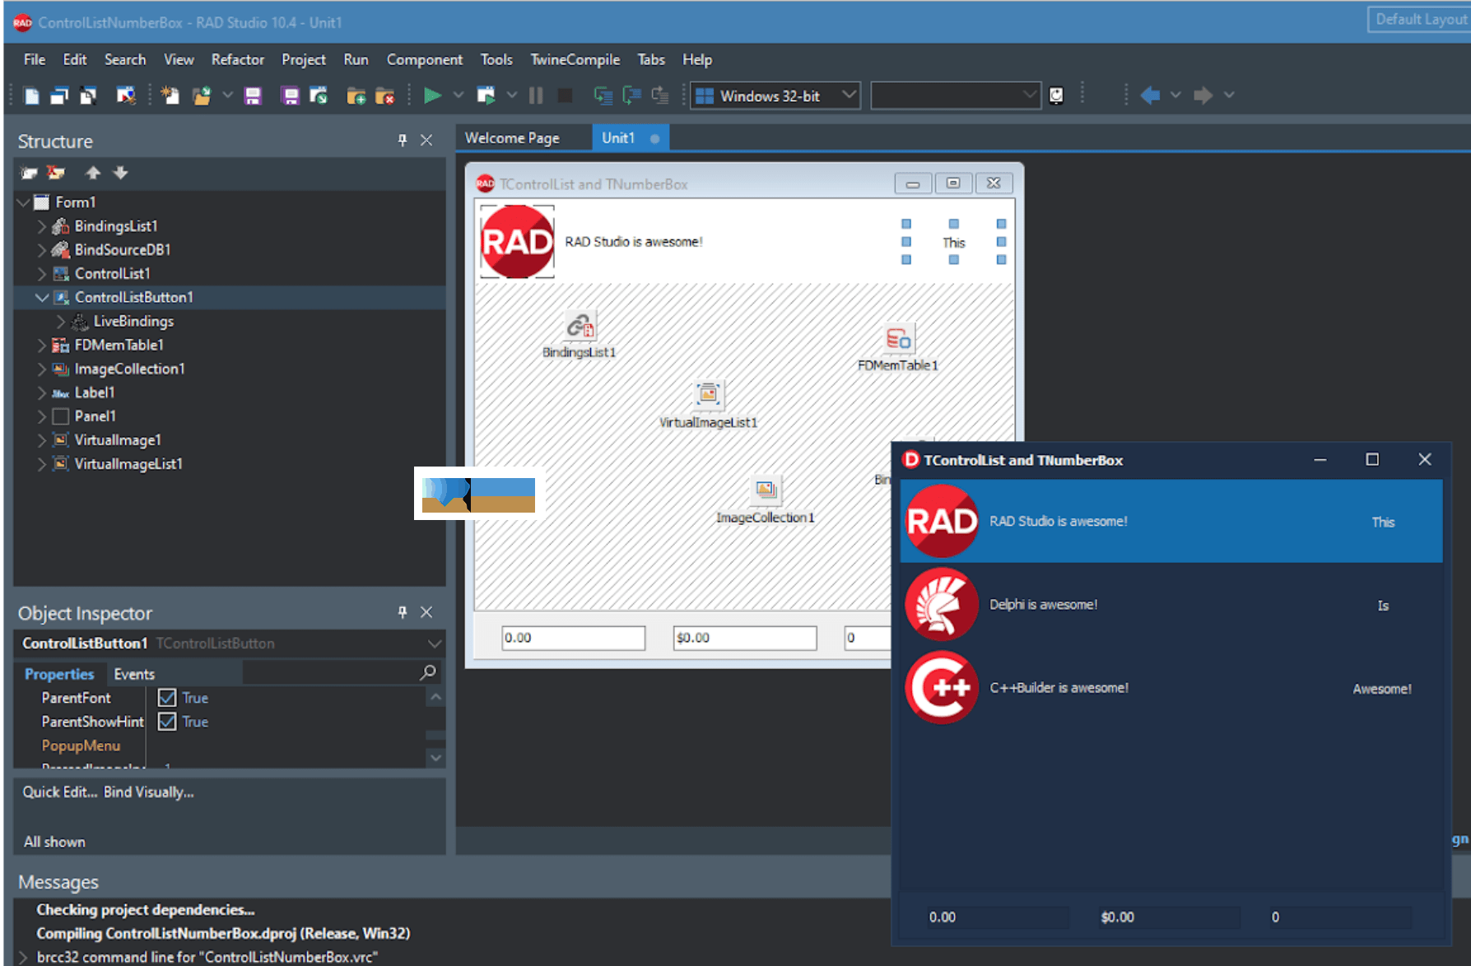Expand the LiveBindings tree node
This screenshot has height=966, width=1471.
(x=61, y=322)
